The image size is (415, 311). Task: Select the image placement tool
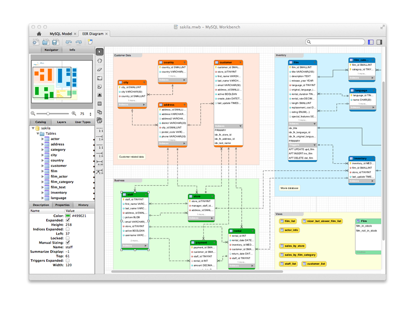pos(100,95)
